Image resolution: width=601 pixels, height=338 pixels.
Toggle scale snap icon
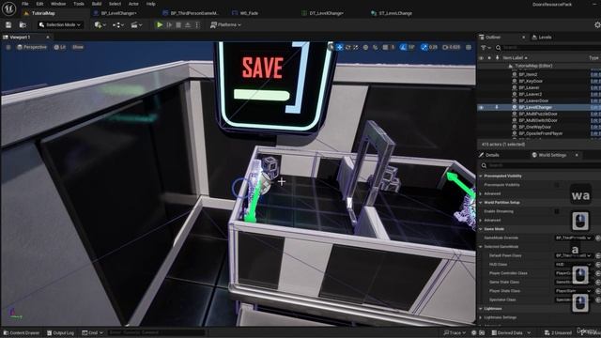pos(424,47)
